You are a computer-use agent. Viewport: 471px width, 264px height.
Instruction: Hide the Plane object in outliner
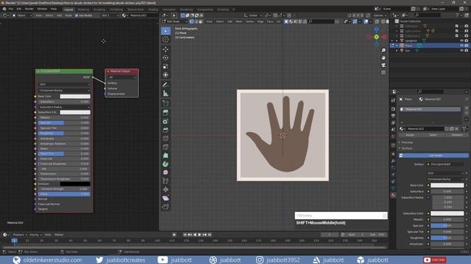[x=461, y=45]
